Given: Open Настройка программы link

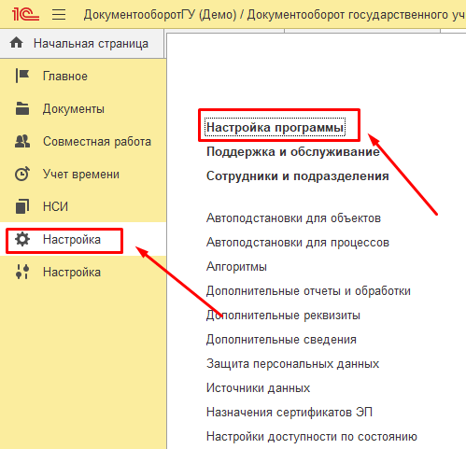Looking at the screenshot, I should 275,127.
